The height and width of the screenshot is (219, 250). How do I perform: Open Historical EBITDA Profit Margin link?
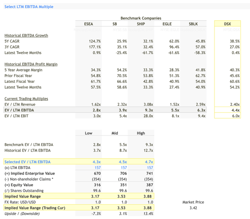pos(31,64)
